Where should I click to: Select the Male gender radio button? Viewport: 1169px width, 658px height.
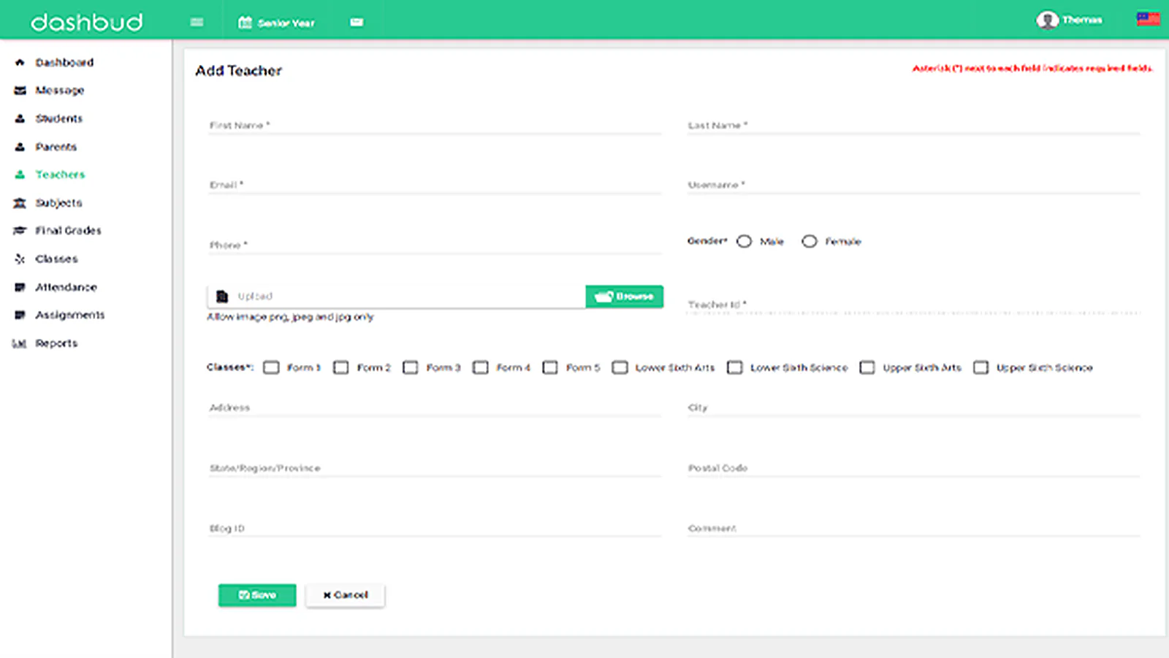pyautogui.click(x=744, y=241)
